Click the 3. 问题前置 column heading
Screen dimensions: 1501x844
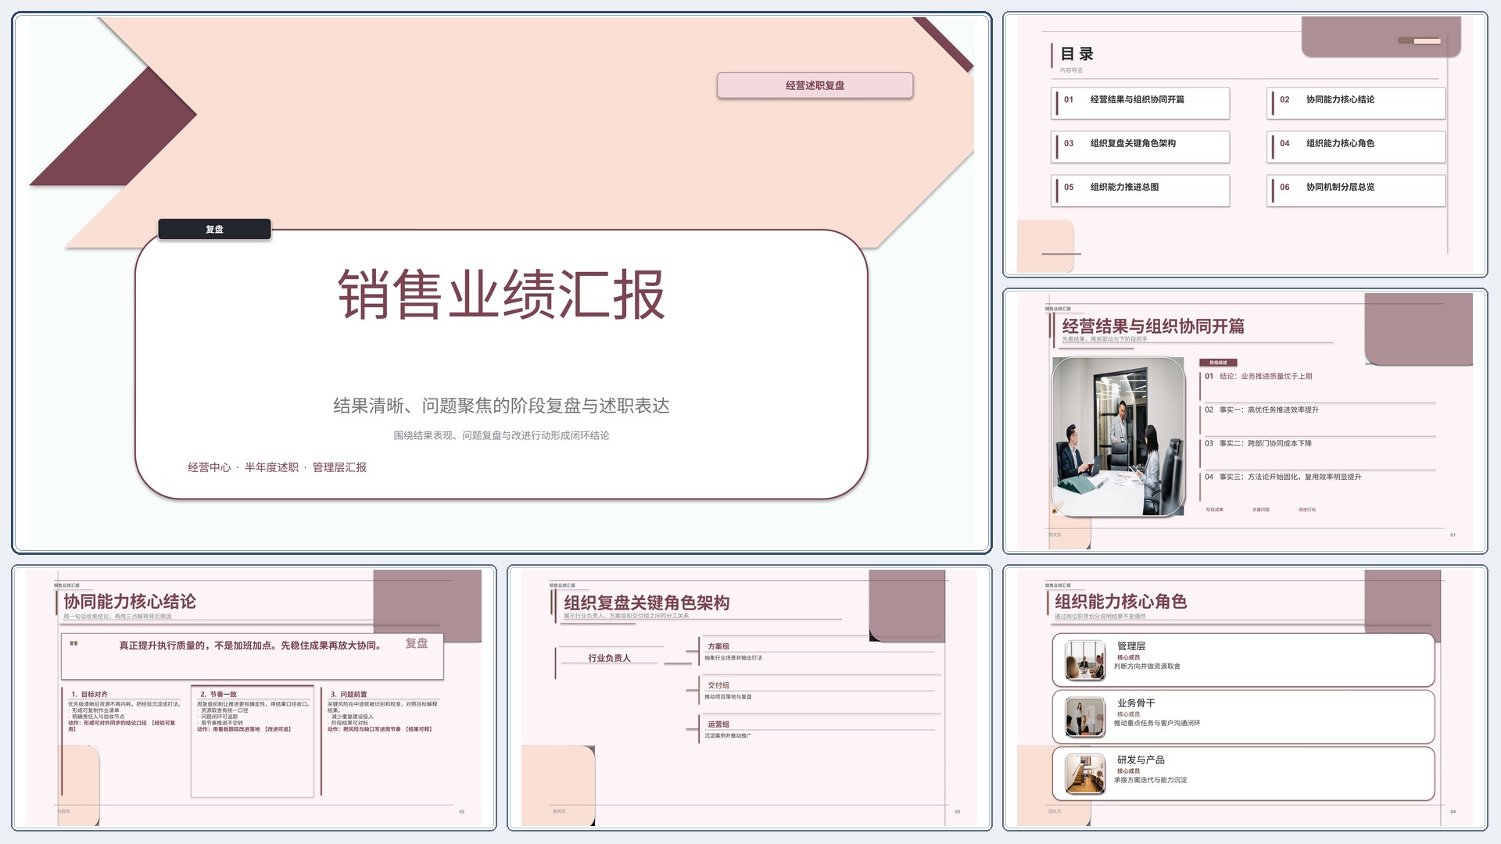tap(349, 694)
